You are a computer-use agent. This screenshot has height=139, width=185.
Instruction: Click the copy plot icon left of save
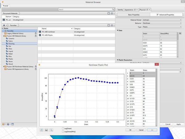pos(42,130)
